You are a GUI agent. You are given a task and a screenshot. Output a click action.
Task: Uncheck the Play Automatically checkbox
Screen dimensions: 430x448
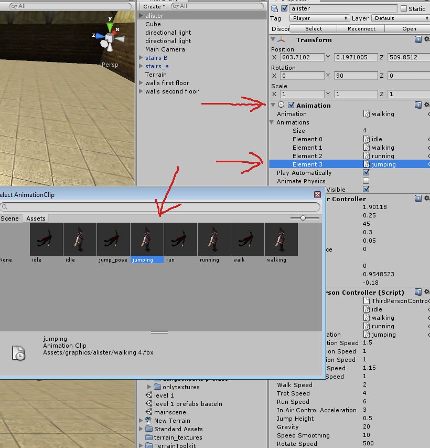[x=366, y=172]
